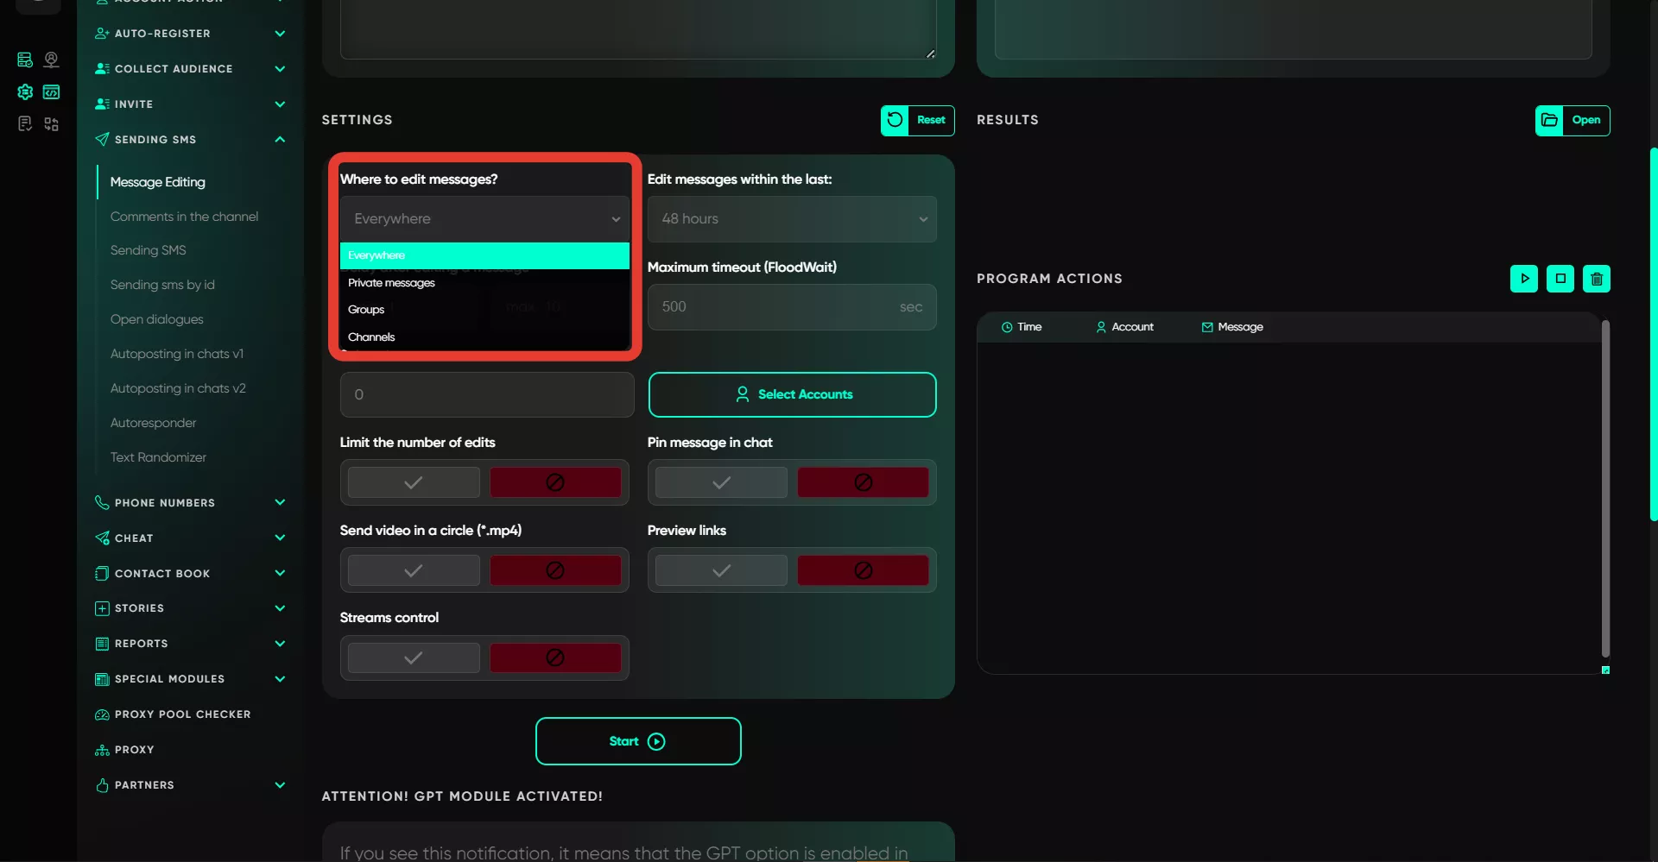Click the main page vertical scrollbar
Image resolution: width=1658 pixels, height=862 pixels.
1653,335
